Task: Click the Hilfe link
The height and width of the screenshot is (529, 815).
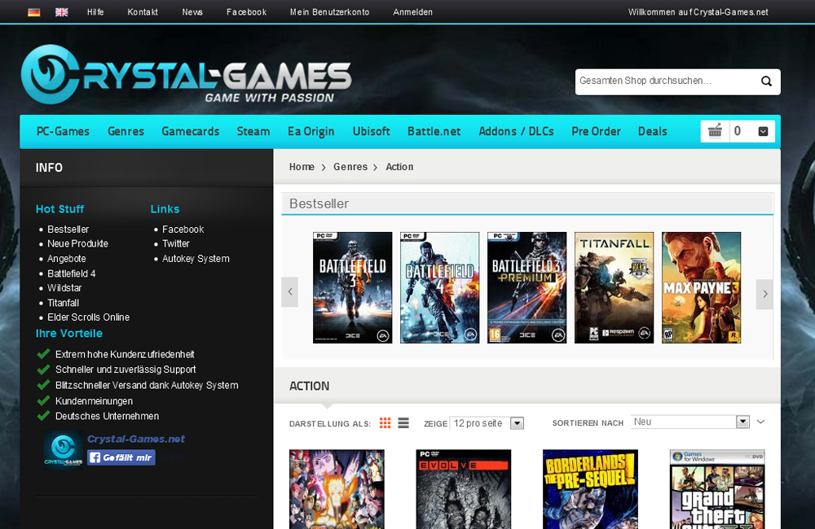Action: tap(95, 12)
